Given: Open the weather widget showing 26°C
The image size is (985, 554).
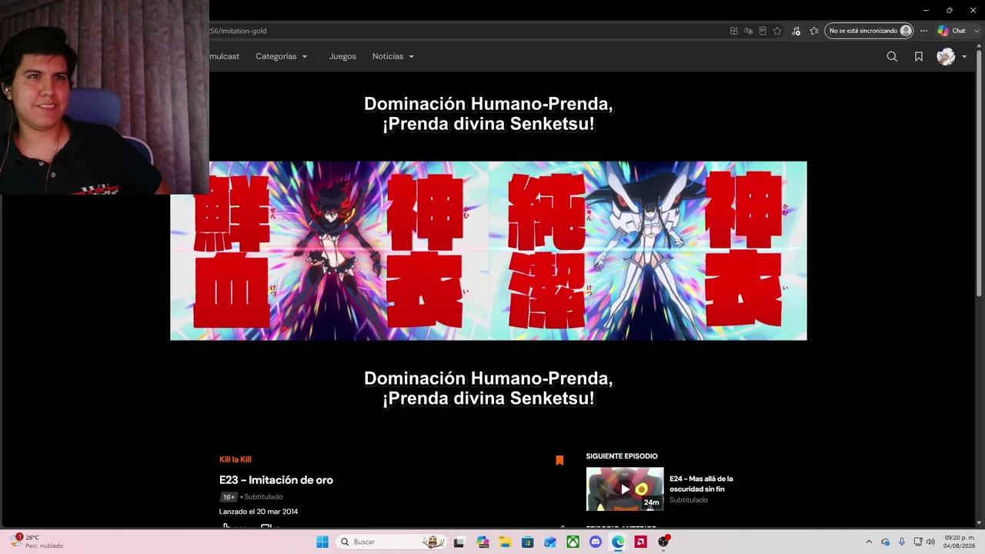Looking at the screenshot, I should 37,542.
